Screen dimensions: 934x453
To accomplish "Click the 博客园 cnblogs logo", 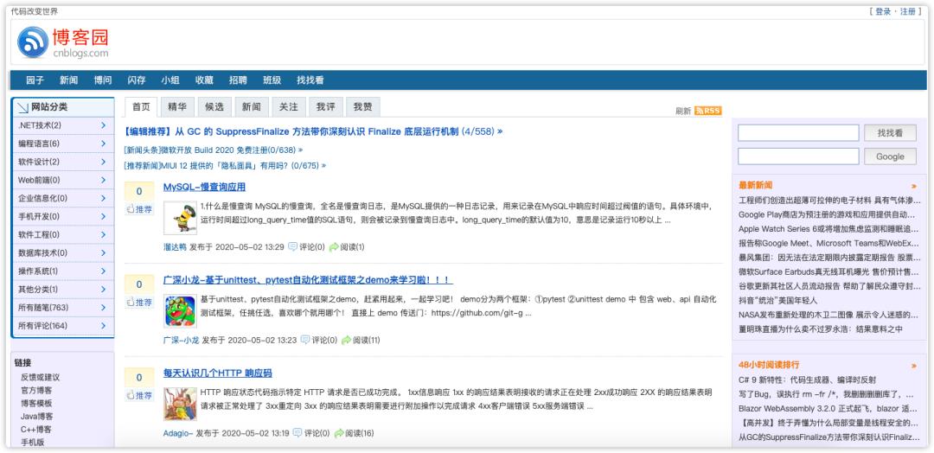I will click(63, 42).
